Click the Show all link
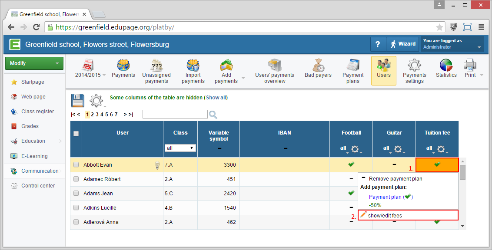 (x=216, y=98)
